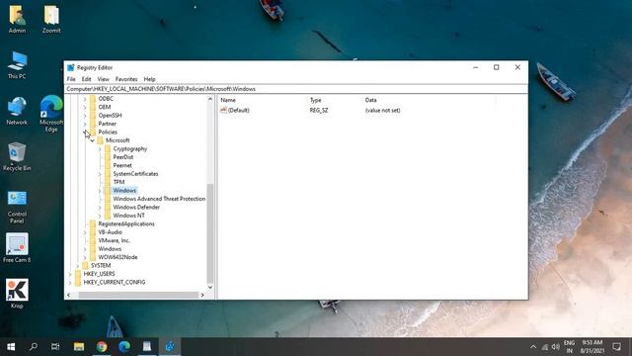The image size is (632, 356).
Task: Open Microsoft Edge desktop shortcut
Action: (51, 114)
